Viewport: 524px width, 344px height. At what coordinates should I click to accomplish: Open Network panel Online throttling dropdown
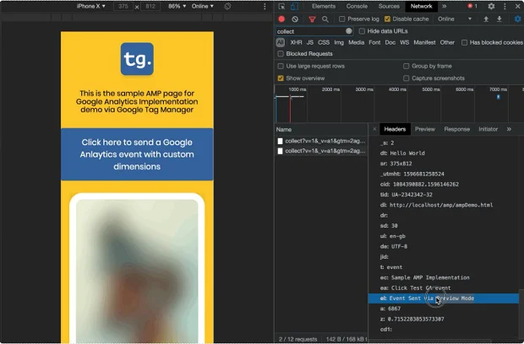[x=455, y=19]
